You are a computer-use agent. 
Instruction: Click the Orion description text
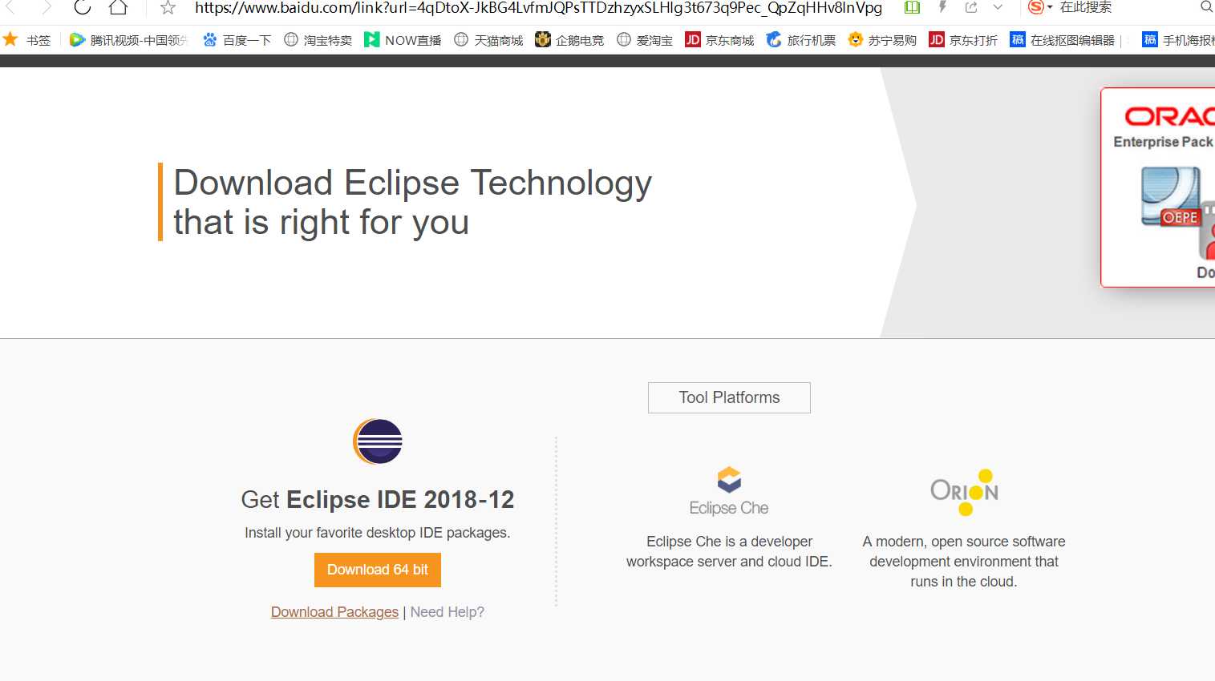coord(964,562)
